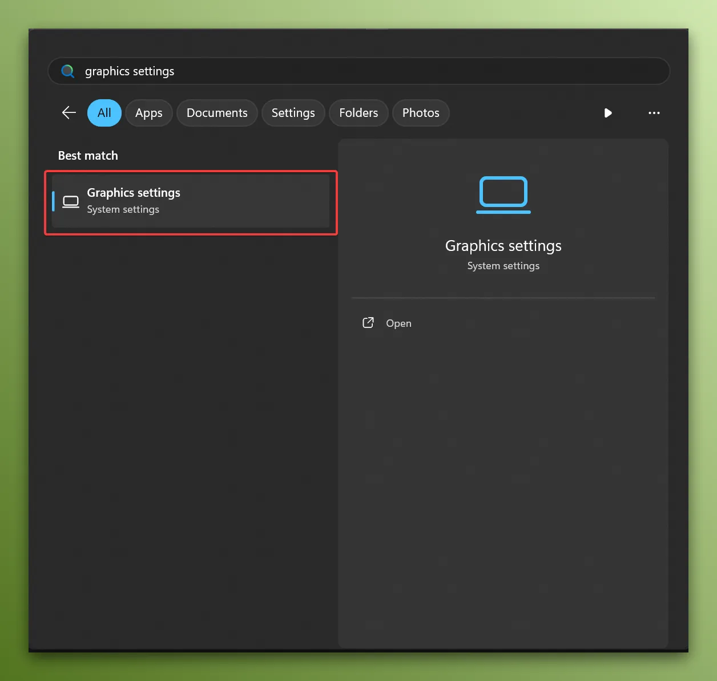Screen dimensions: 717x681
Task: Click the Photos filter pill icon area
Action: 421,113
